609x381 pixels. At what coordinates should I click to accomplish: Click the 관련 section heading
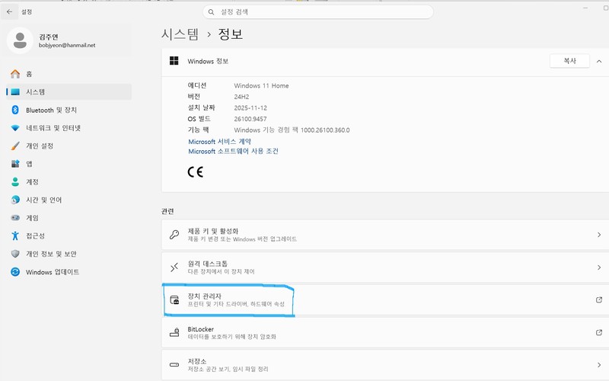[x=167, y=211]
